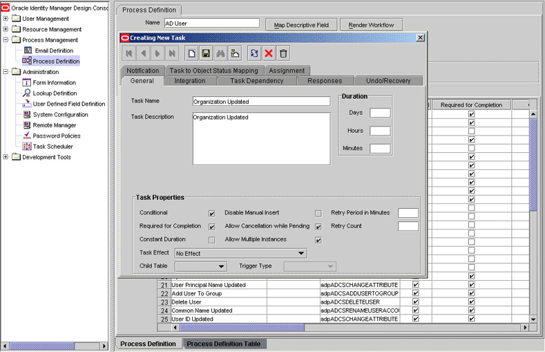
Task: Enable Disable Manual Insert checkbox
Action: click(318, 214)
